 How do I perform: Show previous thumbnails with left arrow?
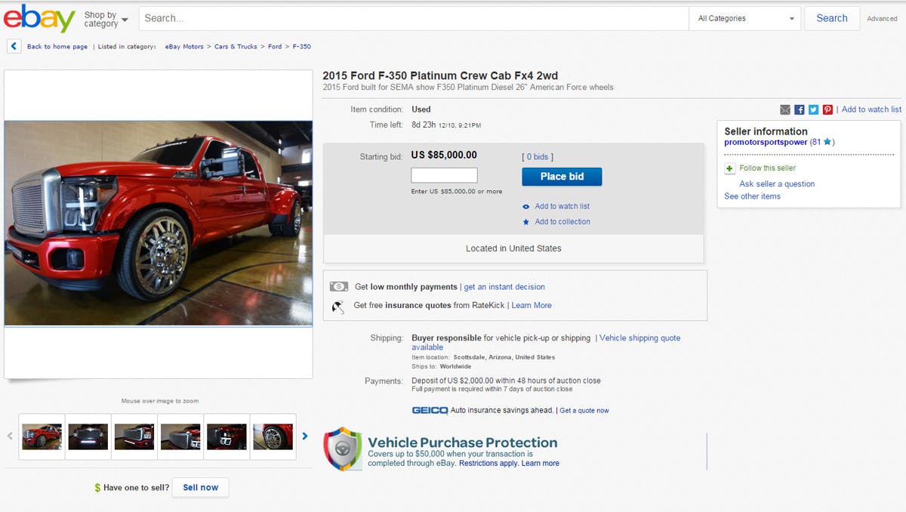(x=10, y=436)
